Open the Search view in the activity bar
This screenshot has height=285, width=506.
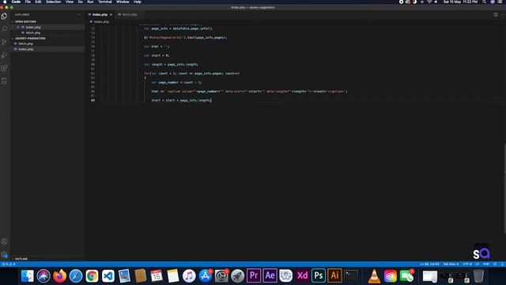click(4, 29)
